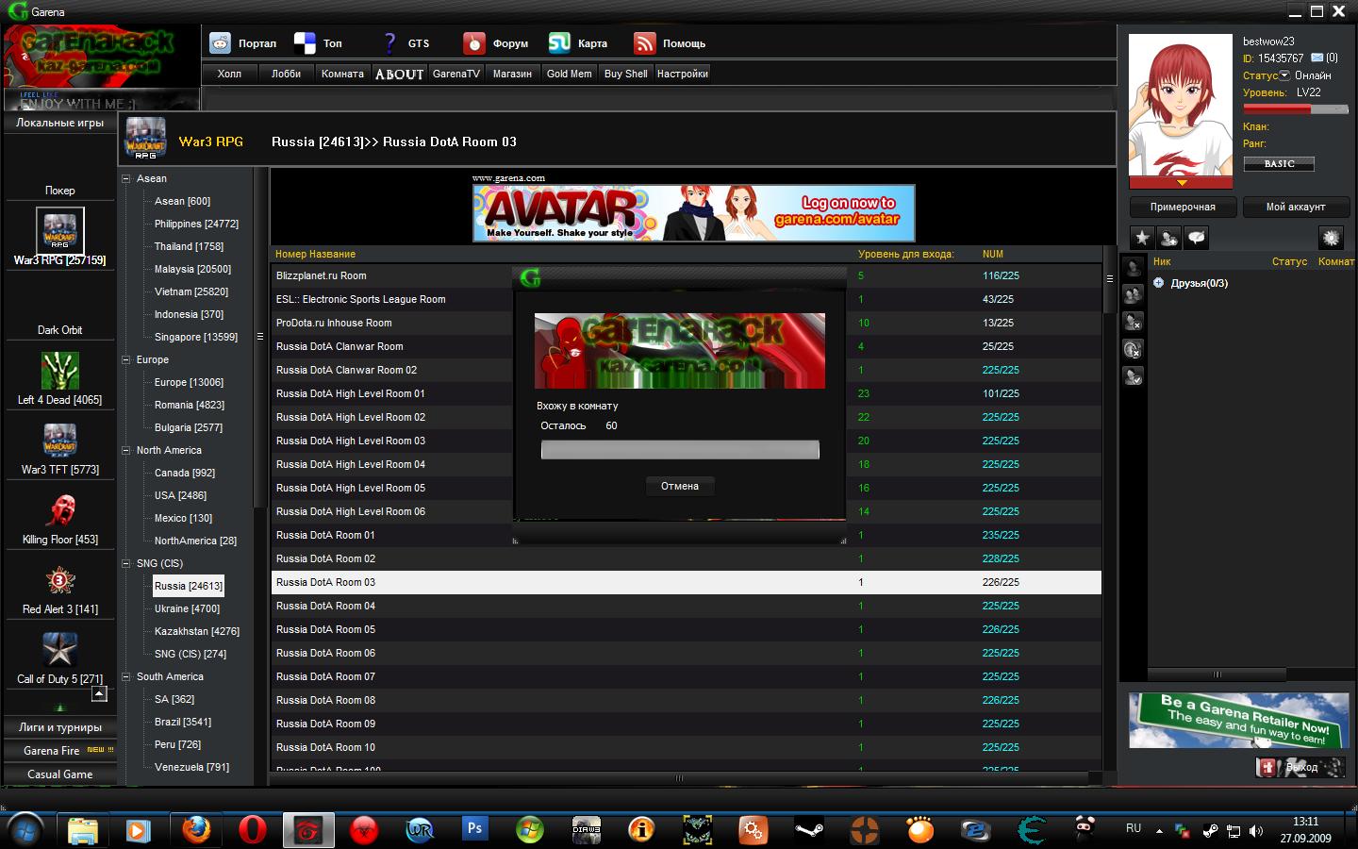Show the approved users checkmark icon

(1134, 377)
